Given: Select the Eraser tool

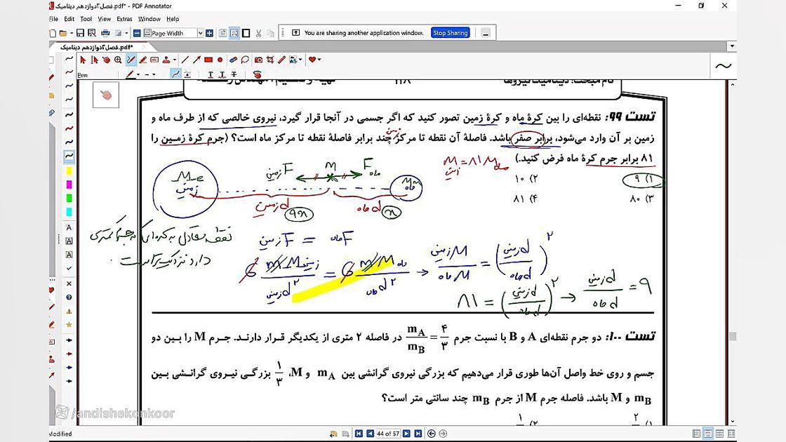Looking at the screenshot, I should 233,60.
